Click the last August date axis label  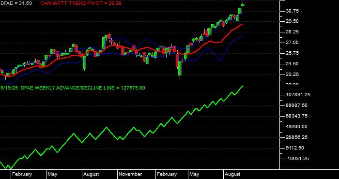coord(232,174)
